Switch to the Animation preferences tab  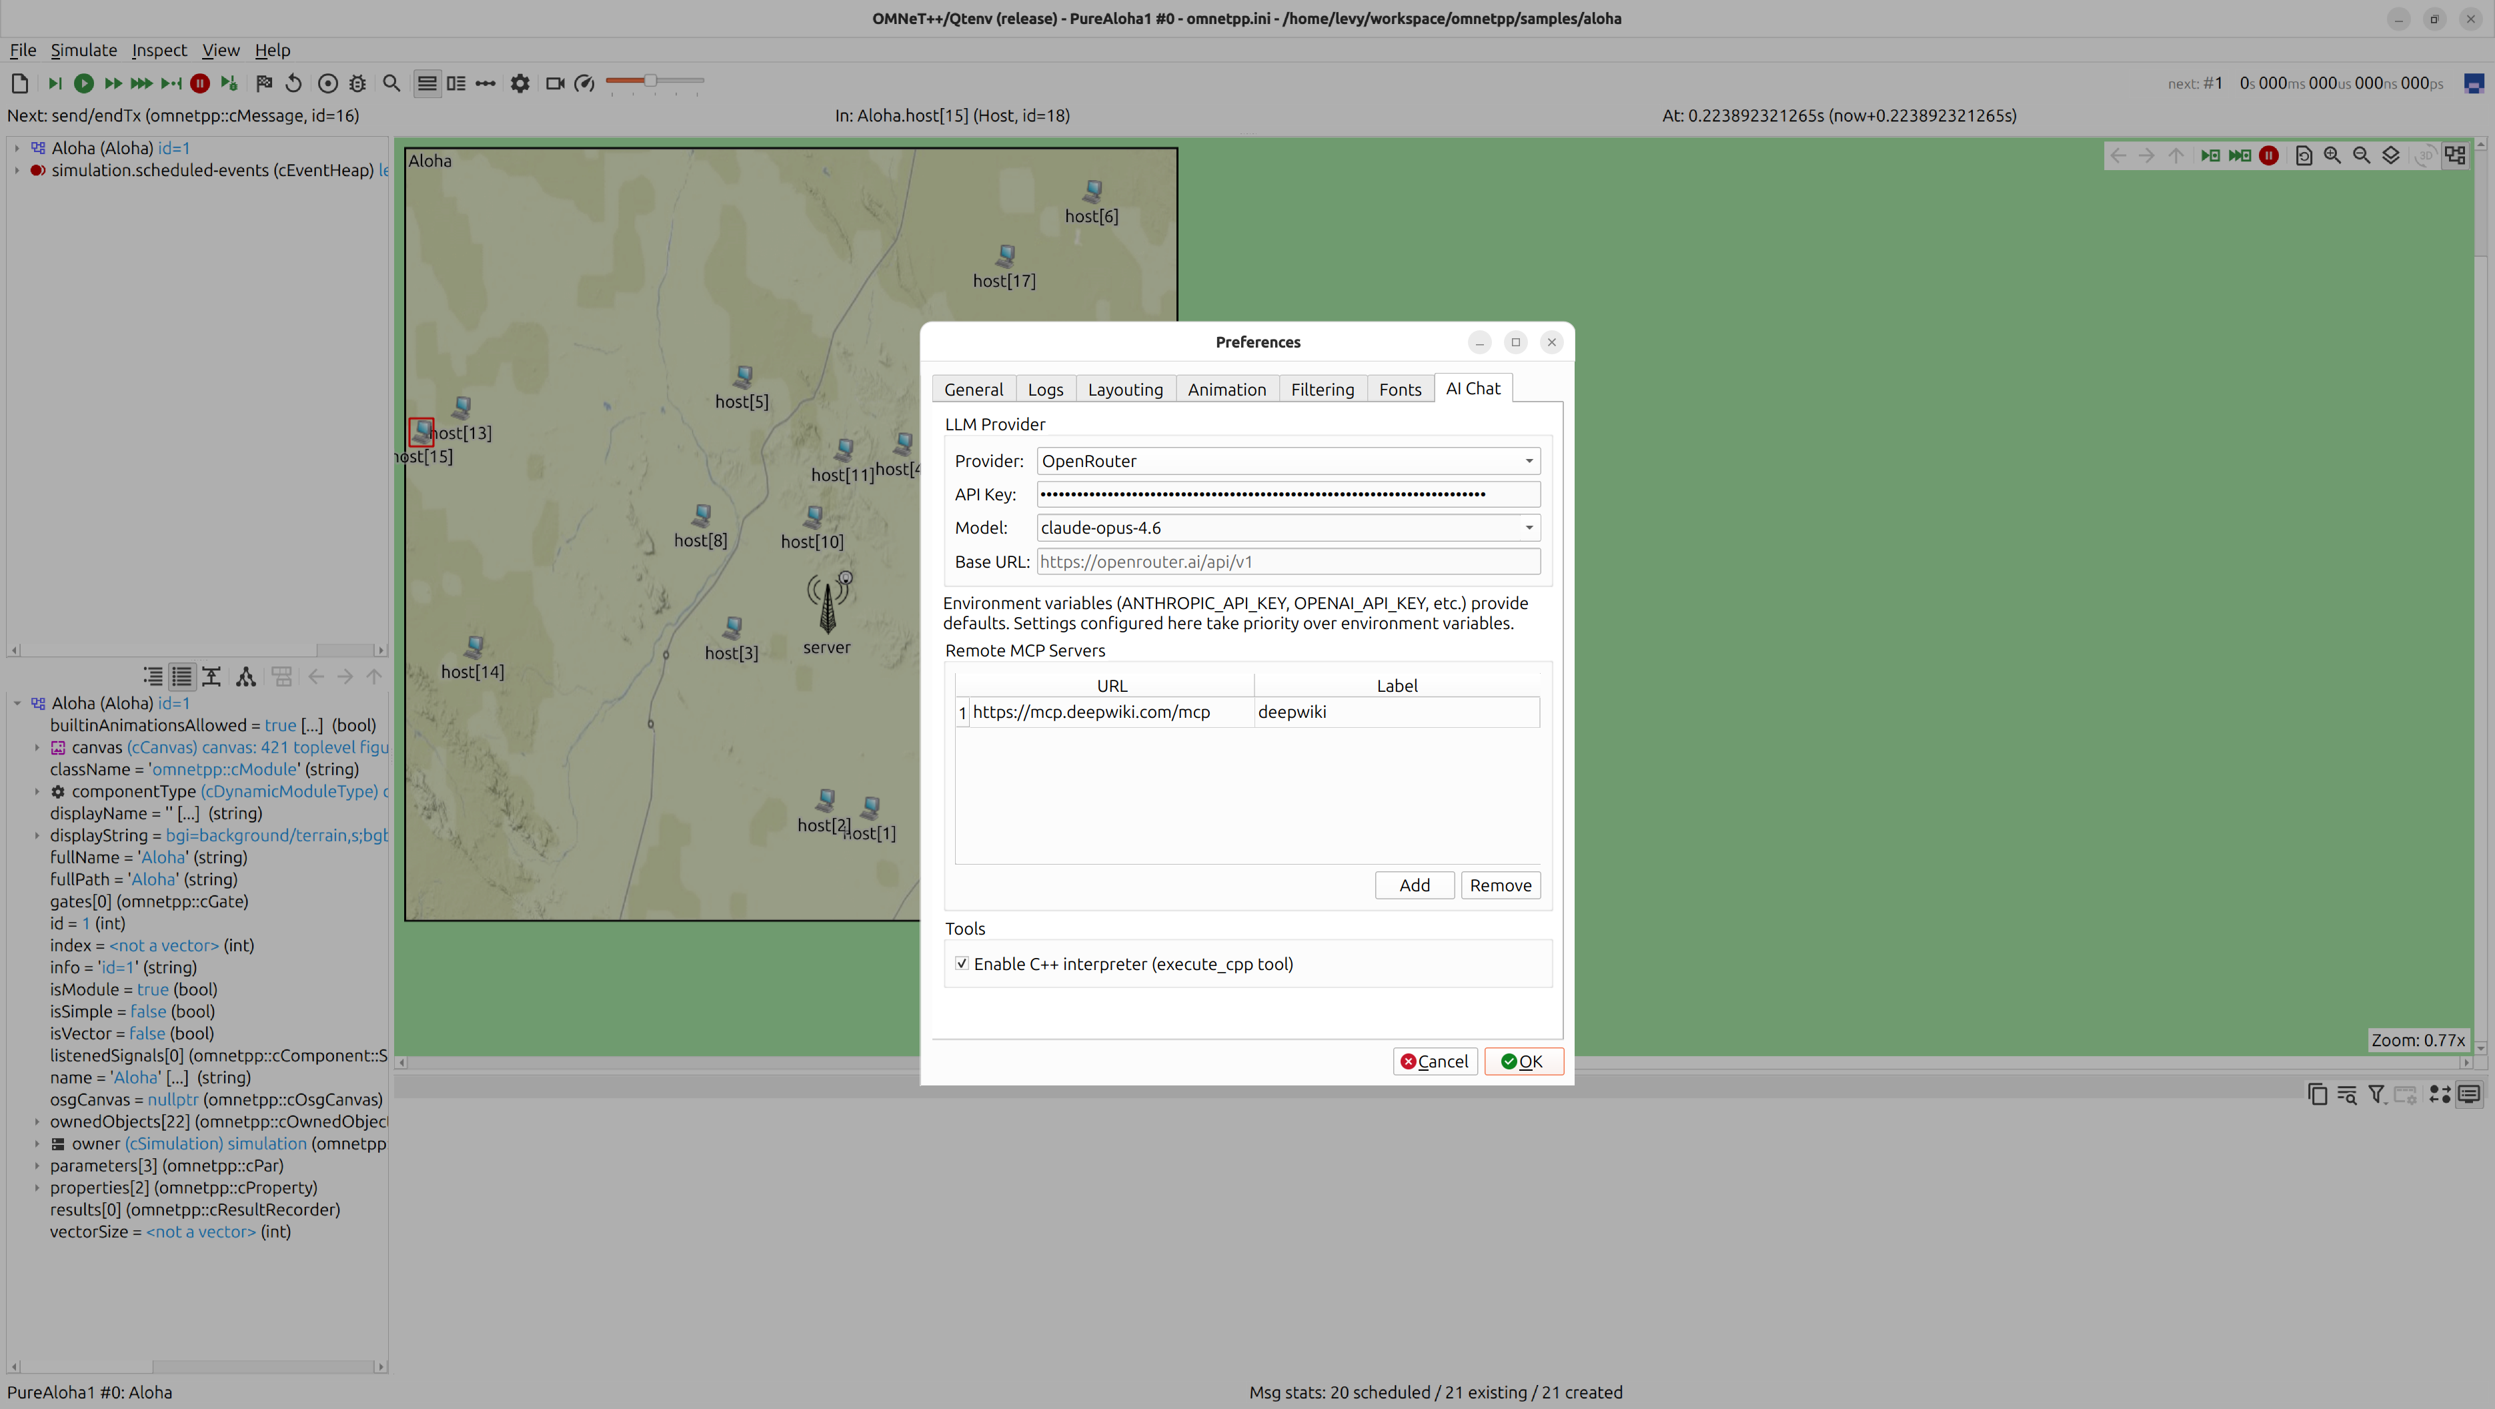[1226, 390]
